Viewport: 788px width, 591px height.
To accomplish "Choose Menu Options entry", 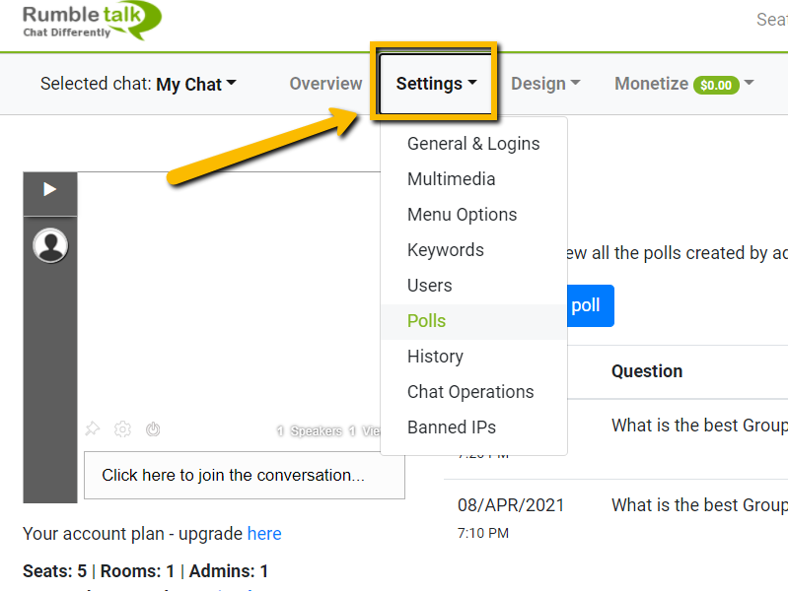I will [x=462, y=215].
